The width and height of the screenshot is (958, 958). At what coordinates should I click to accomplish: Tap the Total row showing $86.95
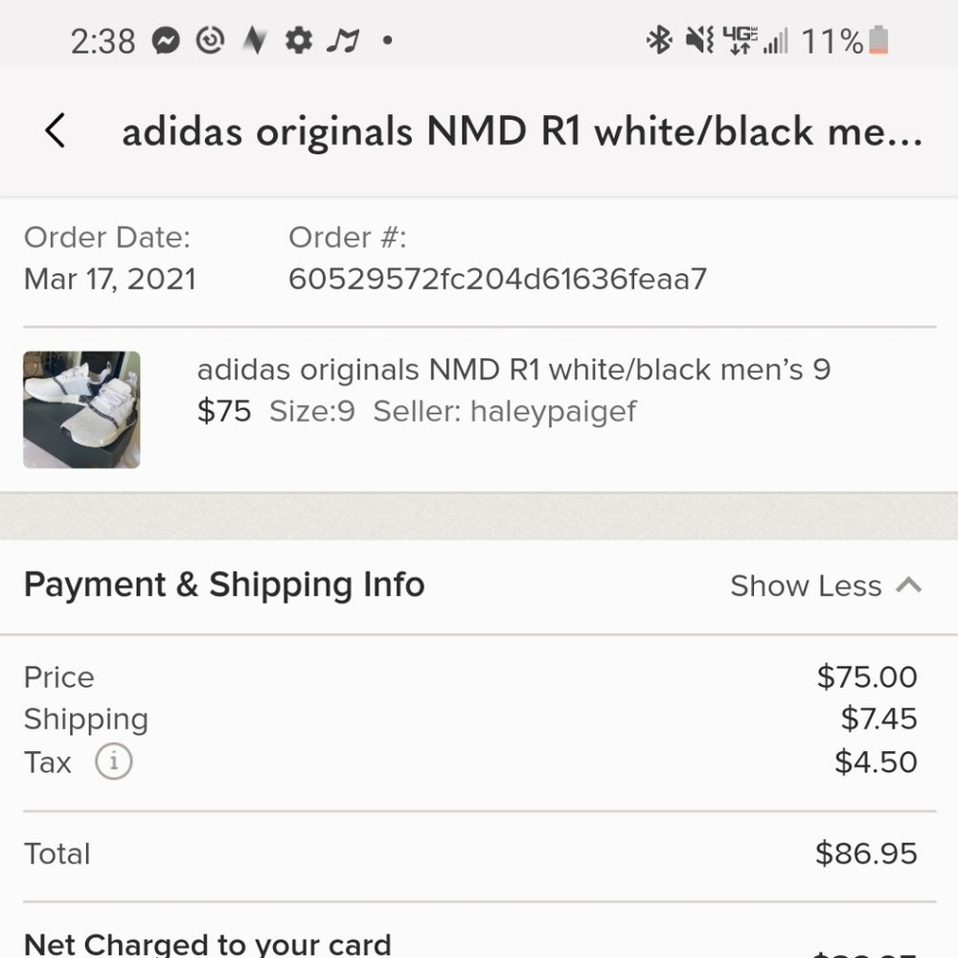point(479,854)
